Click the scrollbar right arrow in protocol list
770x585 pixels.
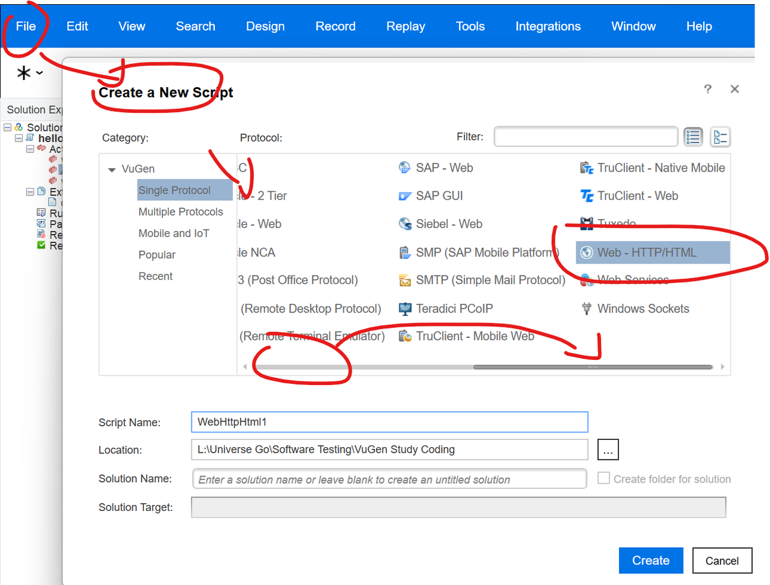(722, 367)
